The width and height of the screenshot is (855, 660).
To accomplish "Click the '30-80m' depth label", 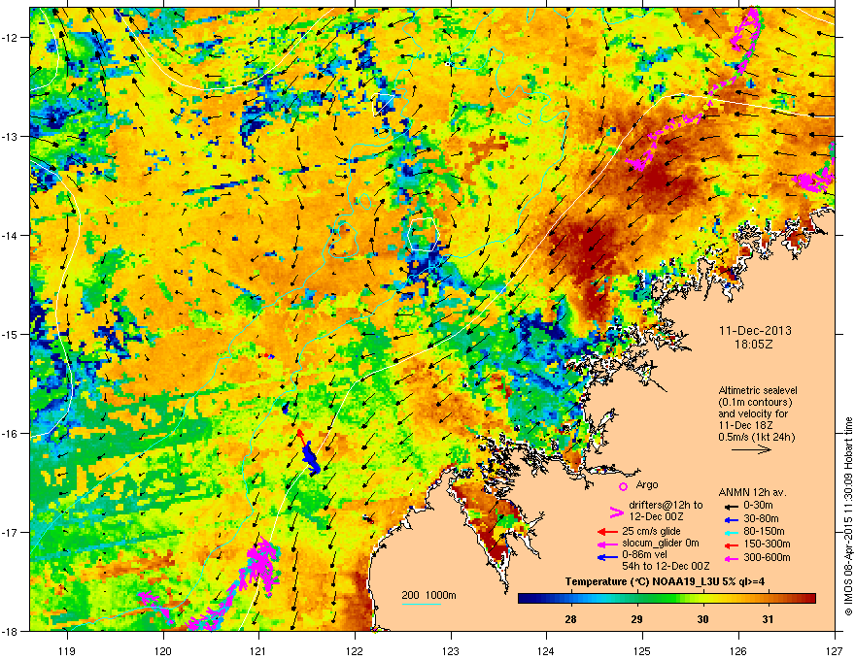I will click(x=761, y=519).
